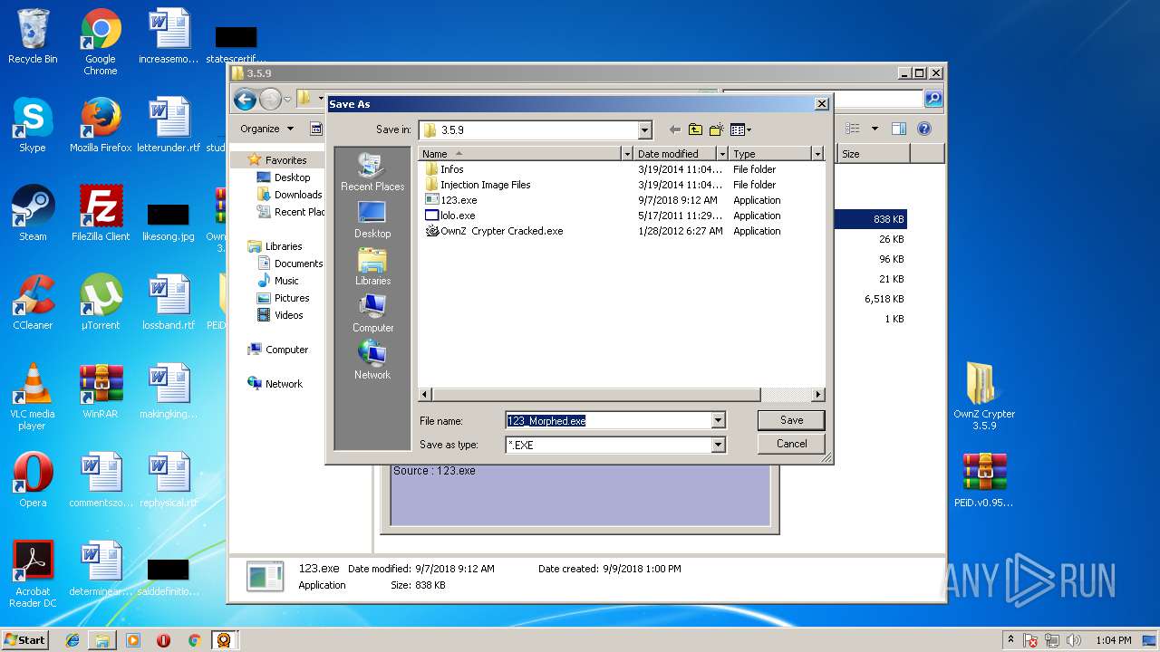Close the Save As dialog
This screenshot has height=652, width=1160.
822,104
